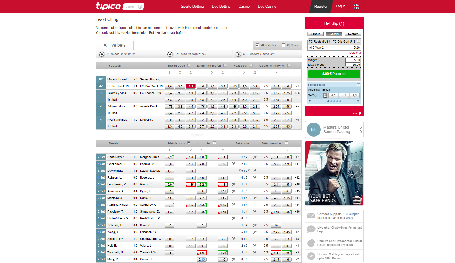Click Delete all link in bet slip
Image resolution: width=455 pixels, height=263 pixels.
[x=355, y=53]
